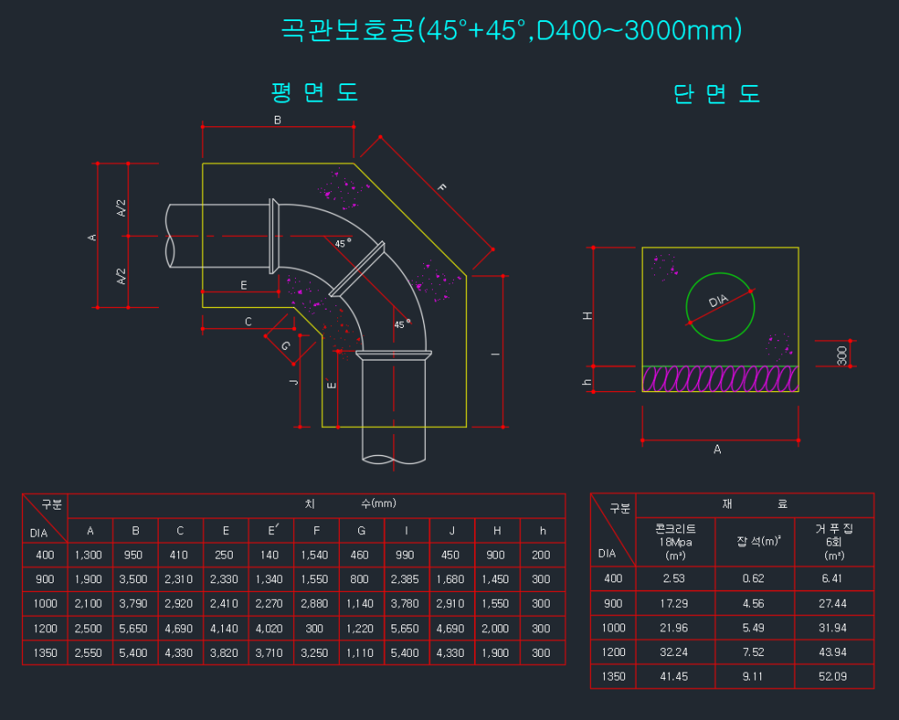Select the 3,250 value in F column
The height and width of the screenshot is (720, 899).
tap(316, 653)
